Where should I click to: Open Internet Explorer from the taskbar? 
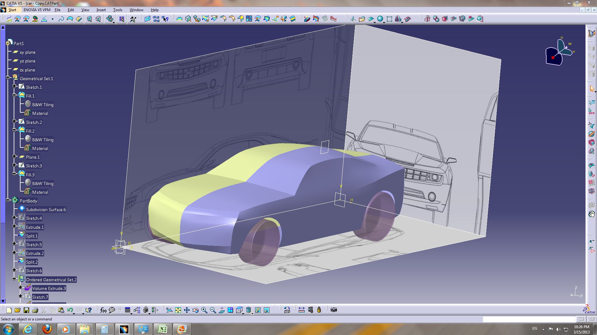[28, 329]
